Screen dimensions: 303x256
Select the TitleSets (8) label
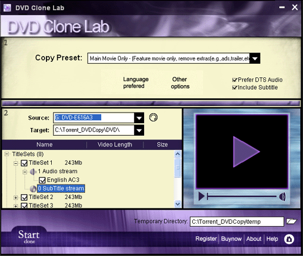pos(28,154)
